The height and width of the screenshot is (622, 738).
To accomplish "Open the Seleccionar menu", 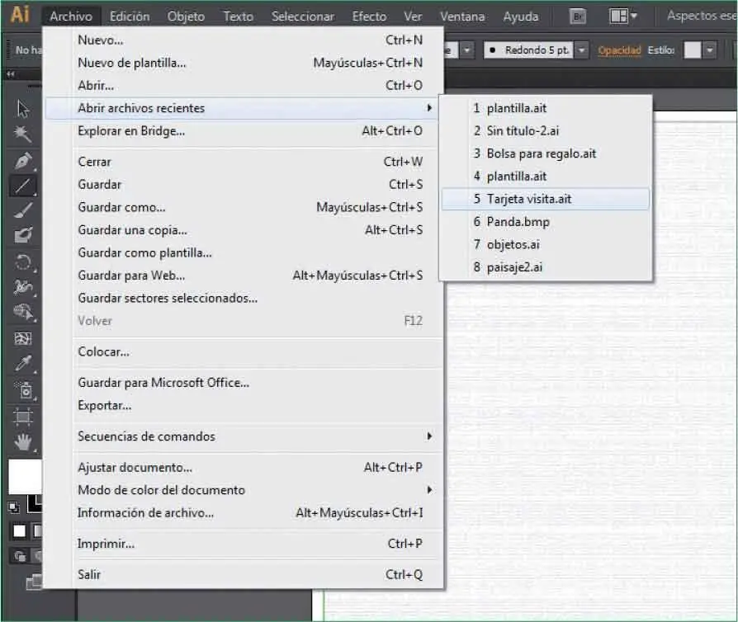I will (x=303, y=16).
